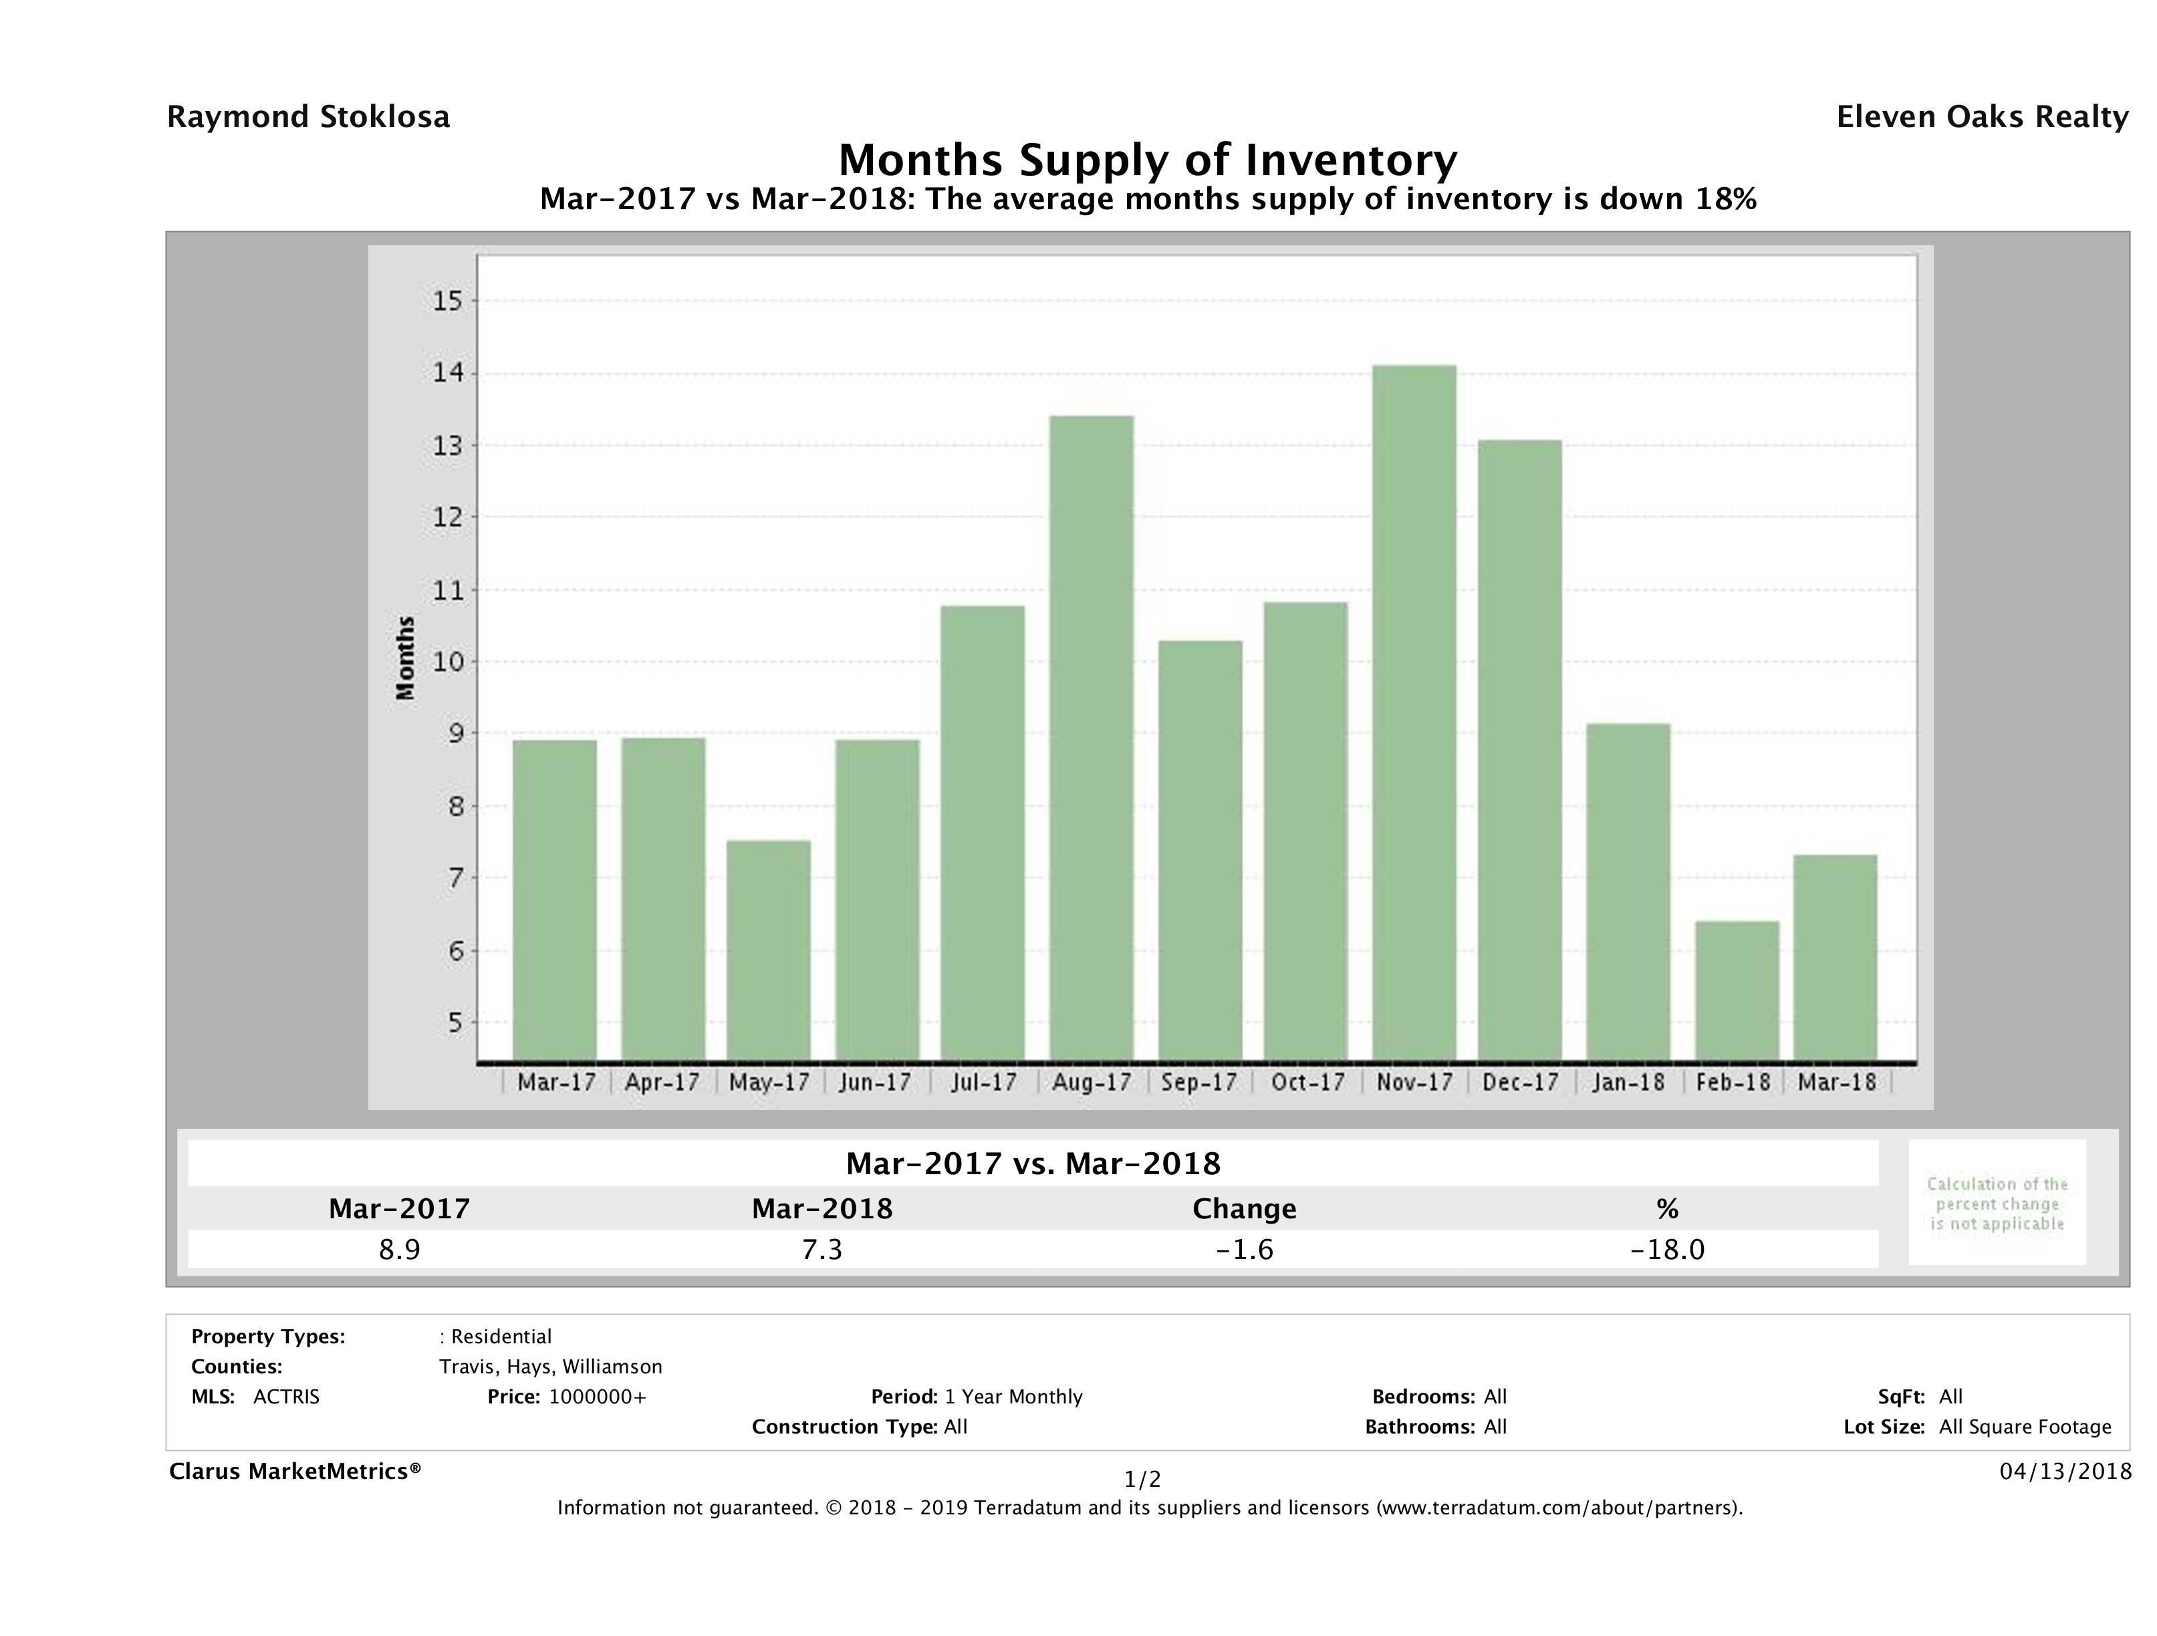Click the percent change calculation note
This screenshot has width=2157, height=1636.
[x=1996, y=1203]
